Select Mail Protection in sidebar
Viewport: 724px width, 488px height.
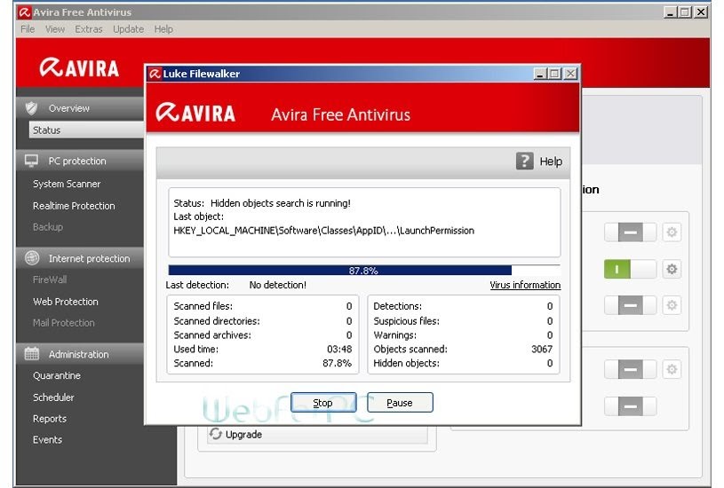64,323
